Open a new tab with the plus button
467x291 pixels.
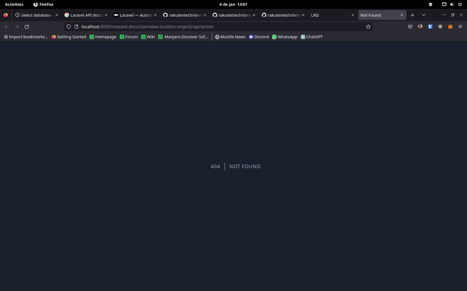(412, 15)
